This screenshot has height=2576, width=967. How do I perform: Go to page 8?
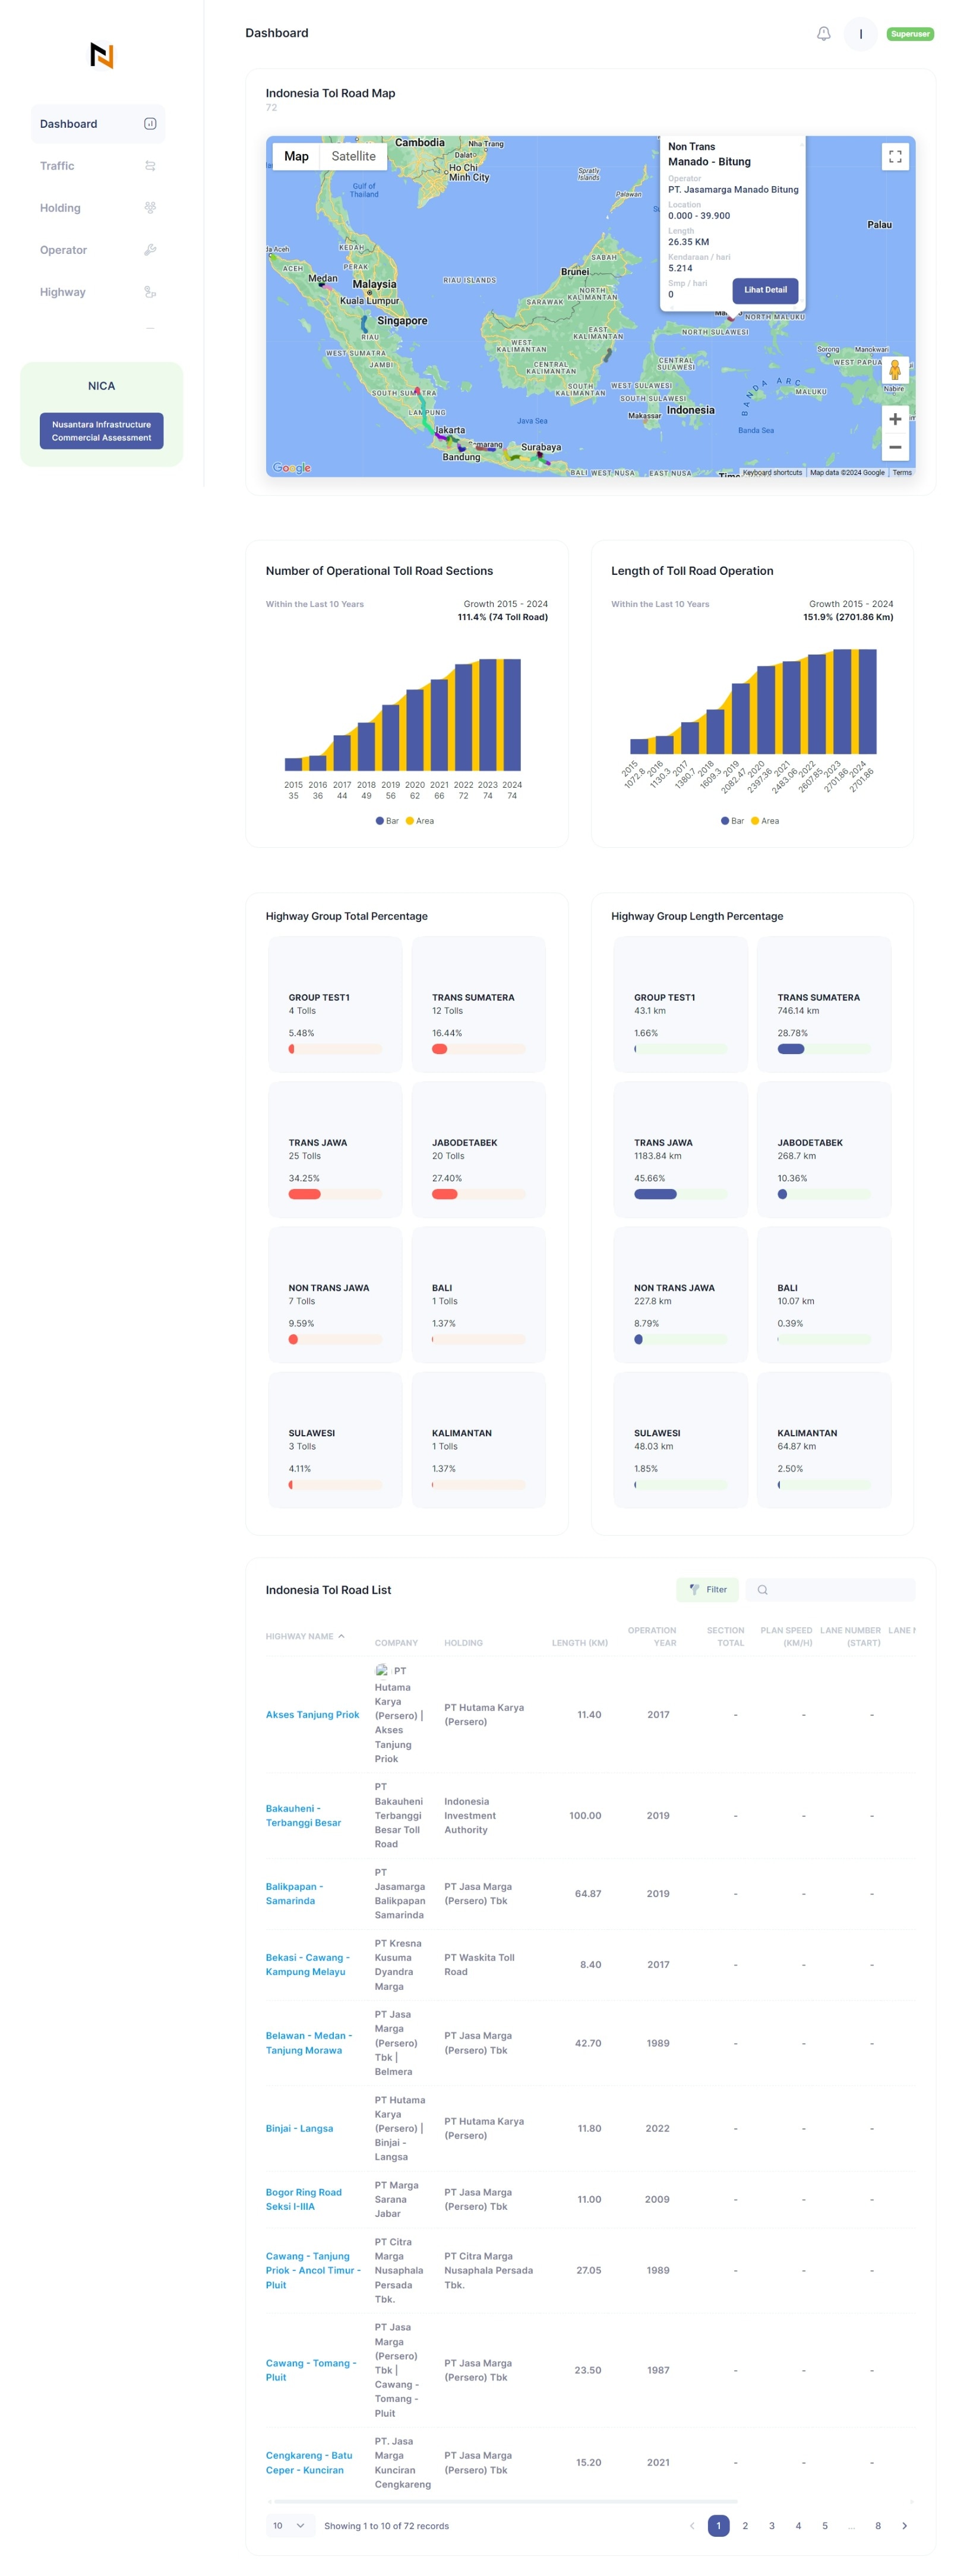point(878,2525)
